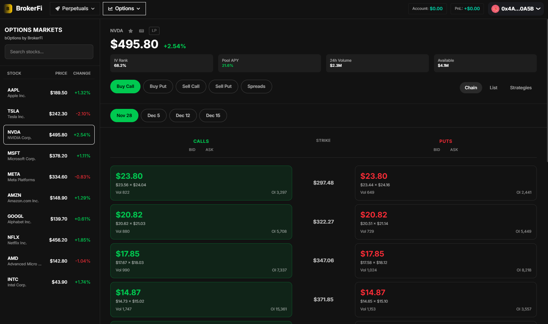Viewport: 548px width, 324px height.
Task: Open the Perpetuals dropdown
Action: point(75,8)
